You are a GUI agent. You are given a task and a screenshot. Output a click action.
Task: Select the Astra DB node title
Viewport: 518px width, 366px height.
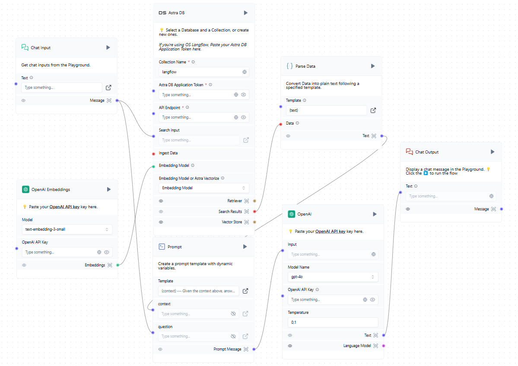click(x=176, y=13)
